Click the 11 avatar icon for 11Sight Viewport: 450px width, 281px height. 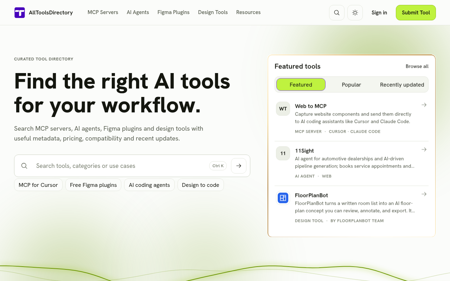[283, 153]
